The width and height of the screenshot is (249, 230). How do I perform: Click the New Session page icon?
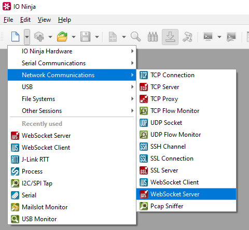click(x=15, y=37)
